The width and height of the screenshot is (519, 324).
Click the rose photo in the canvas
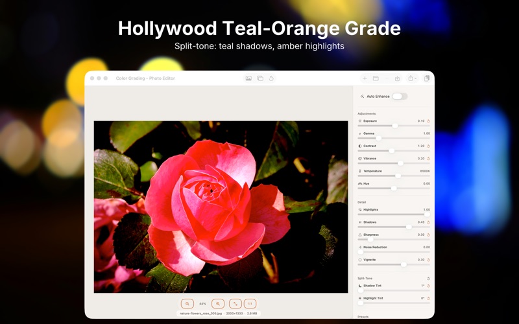221,207
